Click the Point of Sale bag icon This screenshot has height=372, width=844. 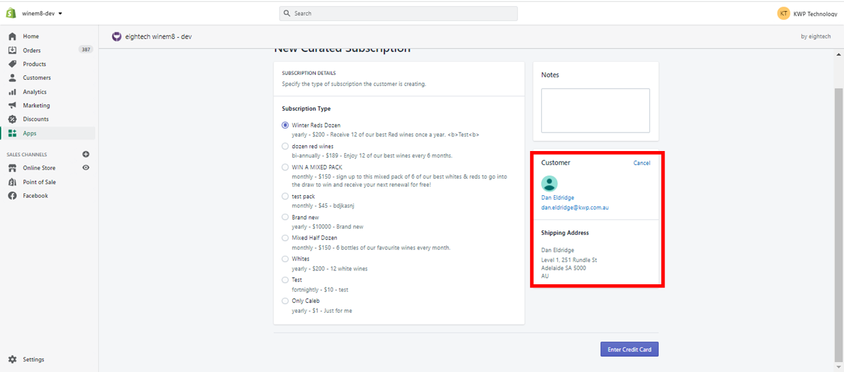tap(12, 182)
